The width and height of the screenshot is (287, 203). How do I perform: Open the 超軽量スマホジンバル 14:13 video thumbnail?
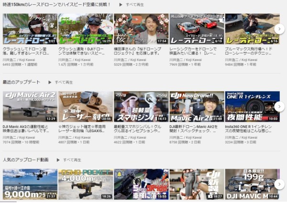(x=141, y=107)
